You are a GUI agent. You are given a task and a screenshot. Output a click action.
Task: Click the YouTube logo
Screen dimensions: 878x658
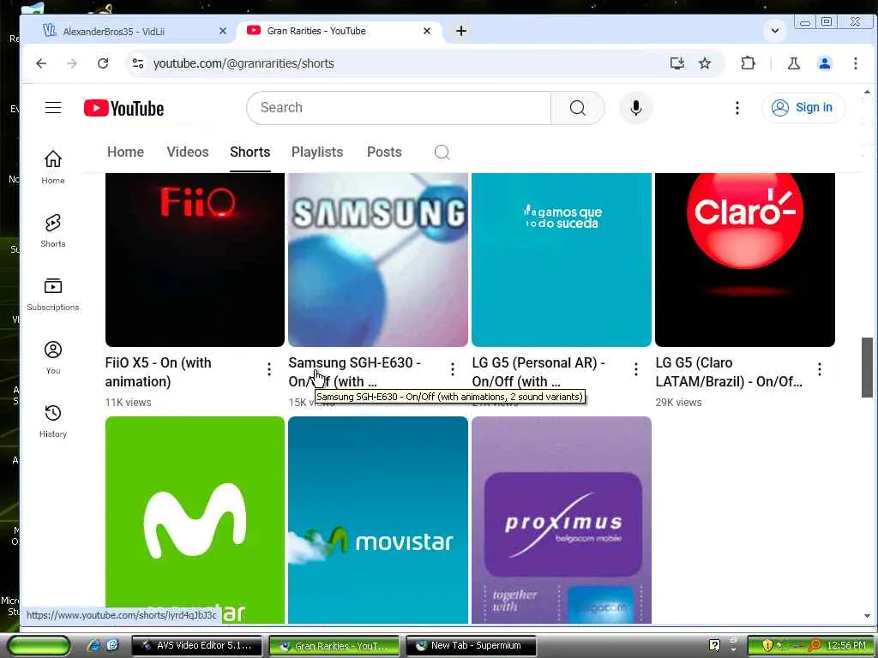[x=123, y=108]
